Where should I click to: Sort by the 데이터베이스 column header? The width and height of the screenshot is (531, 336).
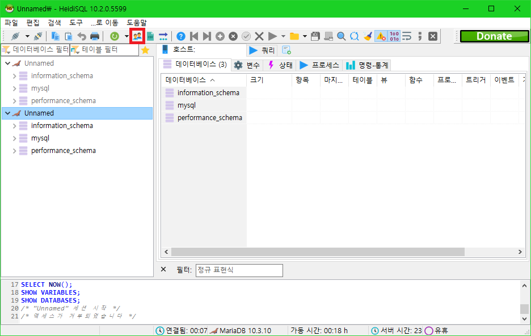pyautogui.click(x=204, y=80)
